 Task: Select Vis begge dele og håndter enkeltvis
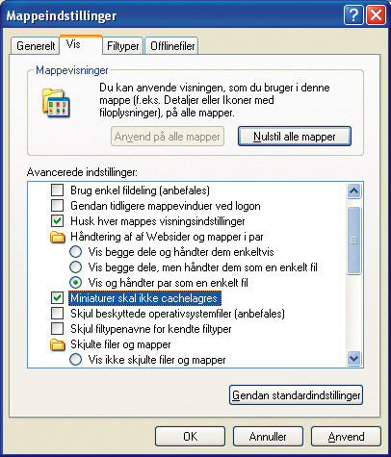(x=75, y=252)
